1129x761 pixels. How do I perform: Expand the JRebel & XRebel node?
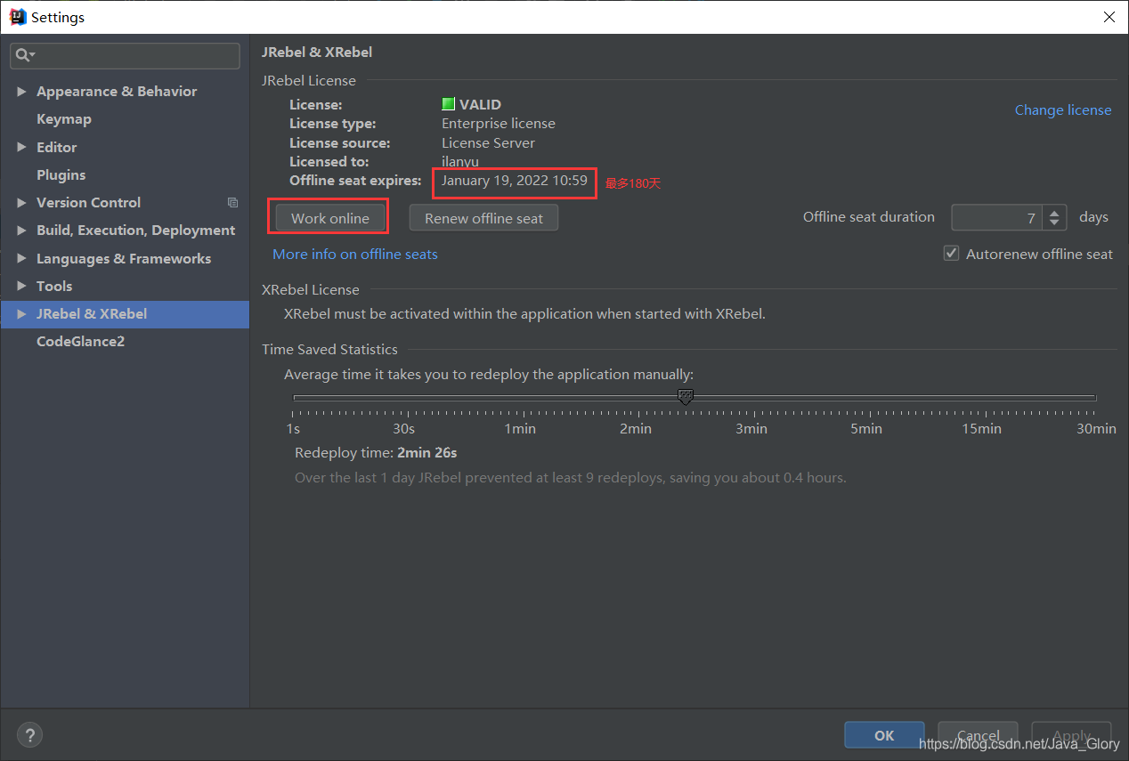pyautogui.click(x=21, y=314)
